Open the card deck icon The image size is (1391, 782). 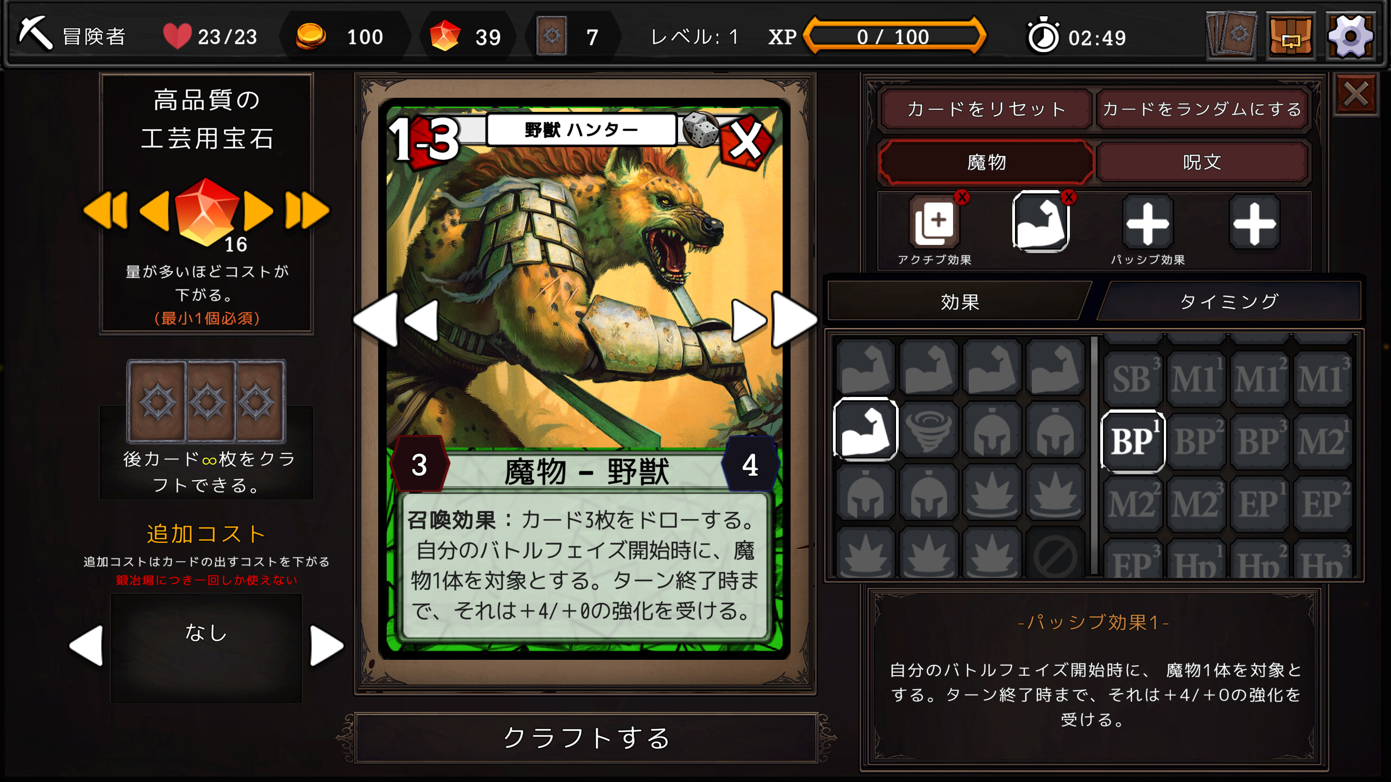coord(1231,36)
